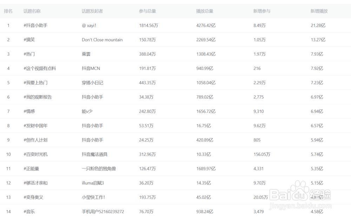Click initiator 穿搭小日记

pos(92,83)
